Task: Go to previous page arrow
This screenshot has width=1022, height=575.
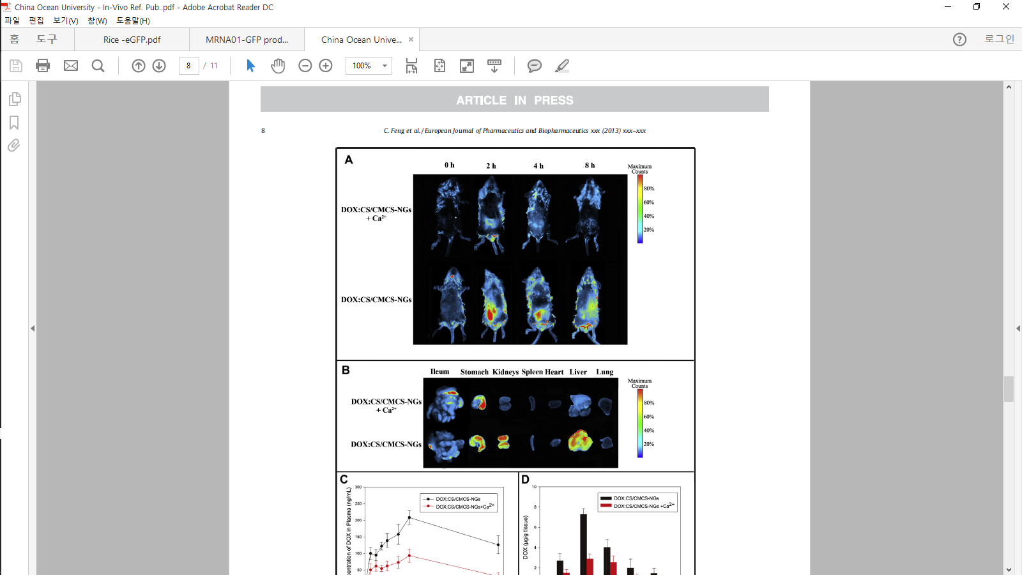Action: [139, 66]
